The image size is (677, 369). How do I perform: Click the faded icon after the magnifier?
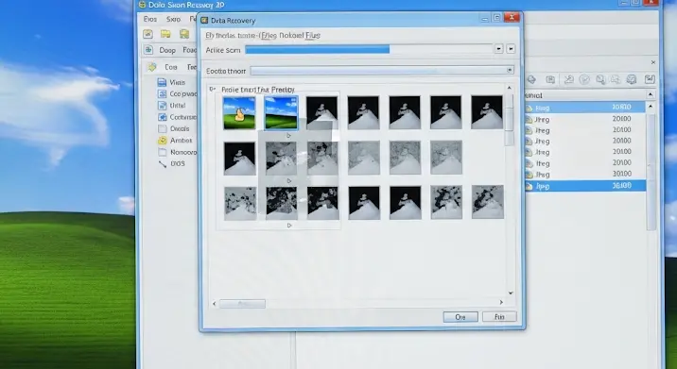pos(616,79)
